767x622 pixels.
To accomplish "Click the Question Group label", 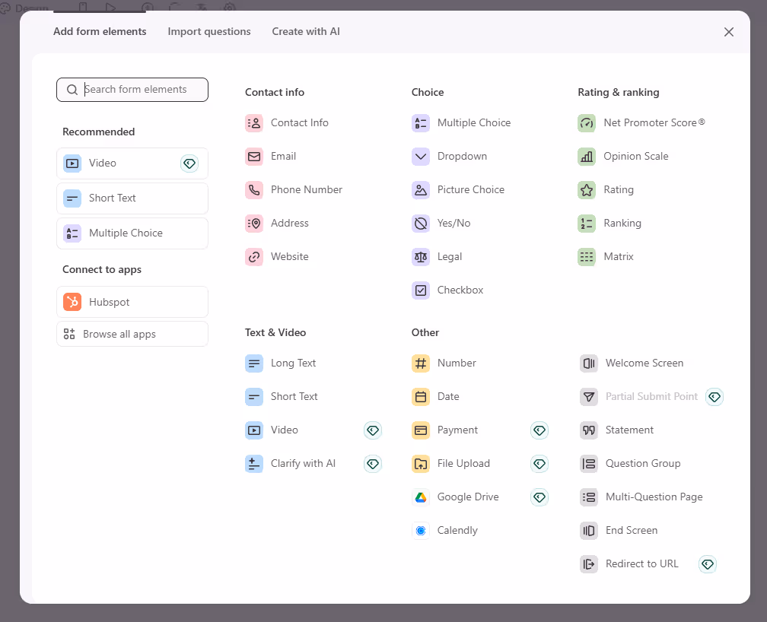I will tap(643, 463).
